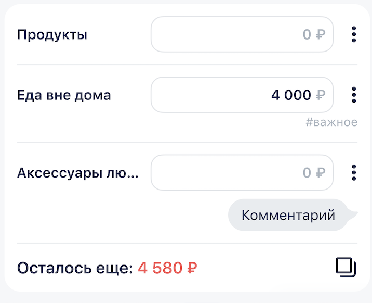Click the red 4 580 remaining amount
The height and width of the screenshot is (303, 372).
[160, 269]
